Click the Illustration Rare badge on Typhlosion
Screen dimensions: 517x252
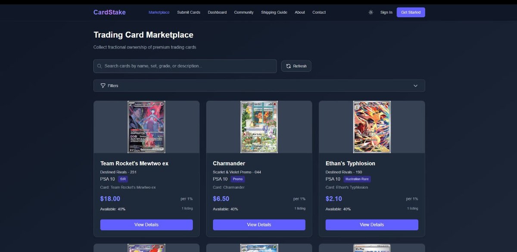pos(357,179)
